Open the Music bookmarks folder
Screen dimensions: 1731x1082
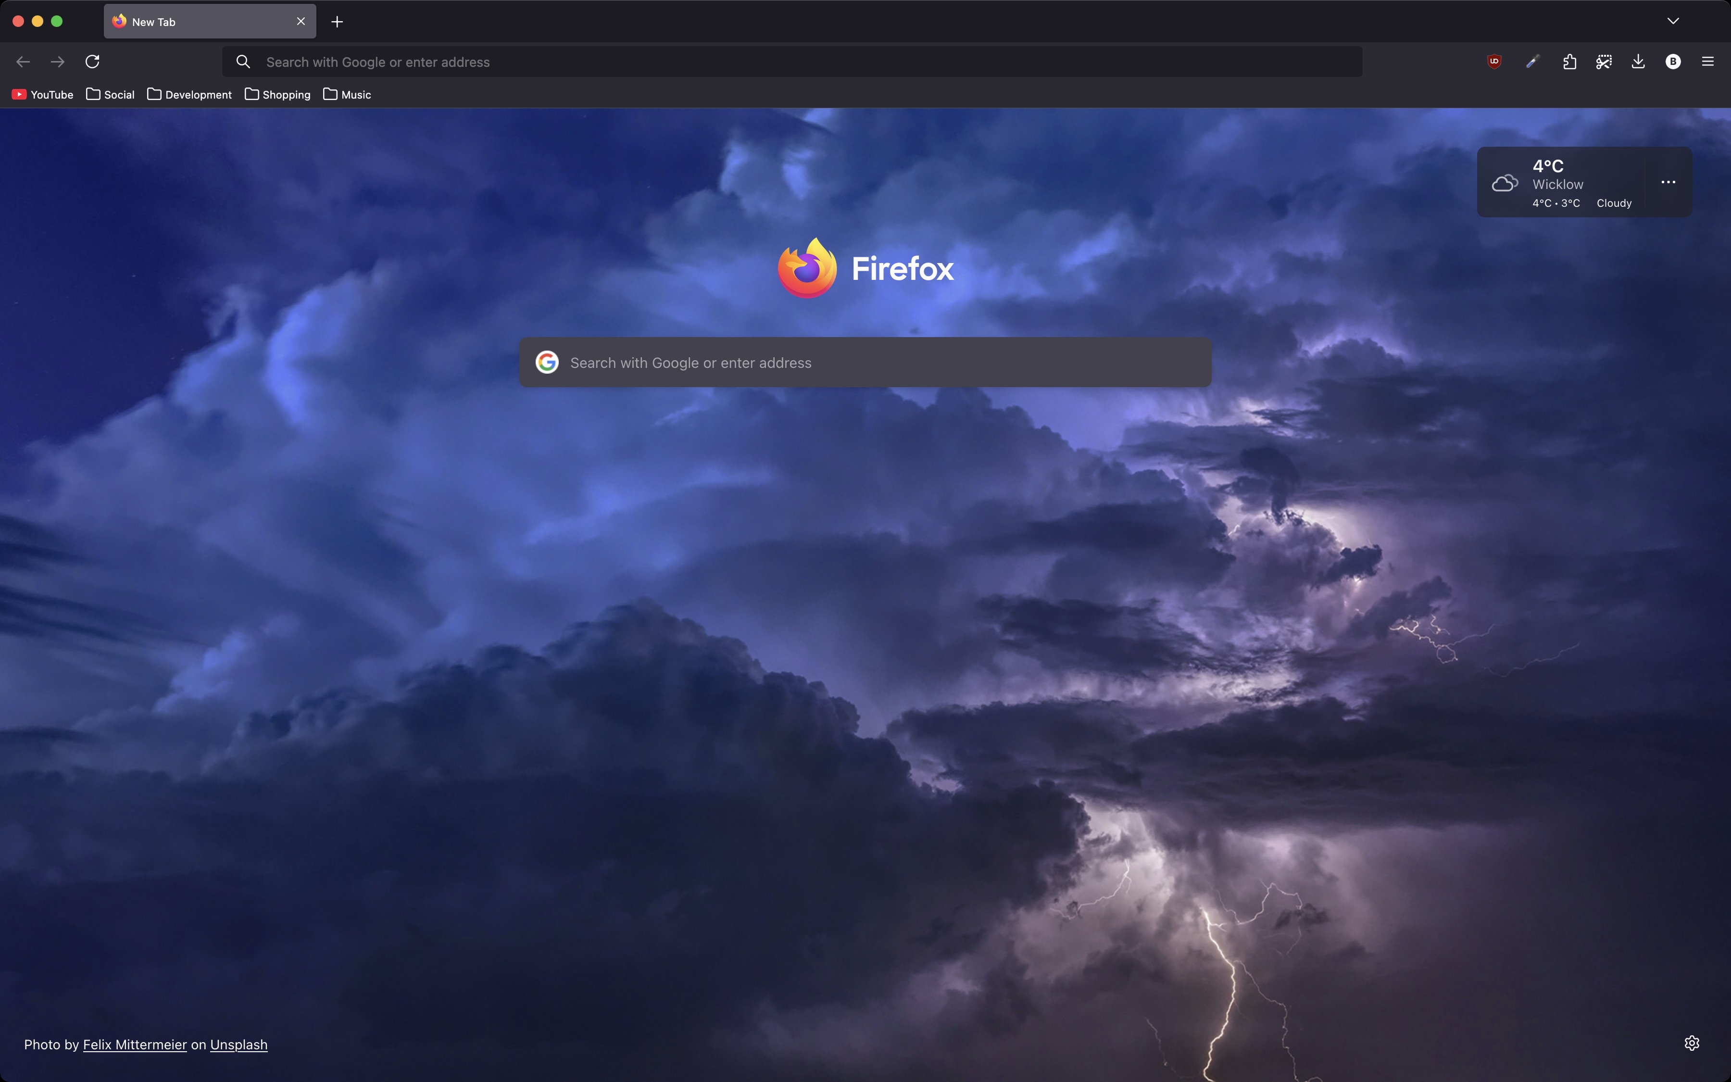point(347,94)
